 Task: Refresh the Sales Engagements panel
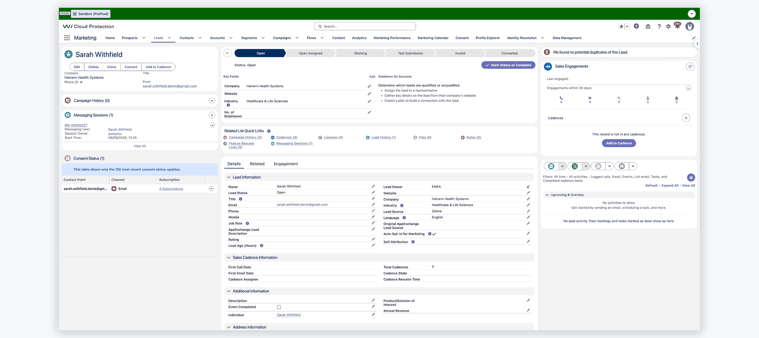(690, 67)
